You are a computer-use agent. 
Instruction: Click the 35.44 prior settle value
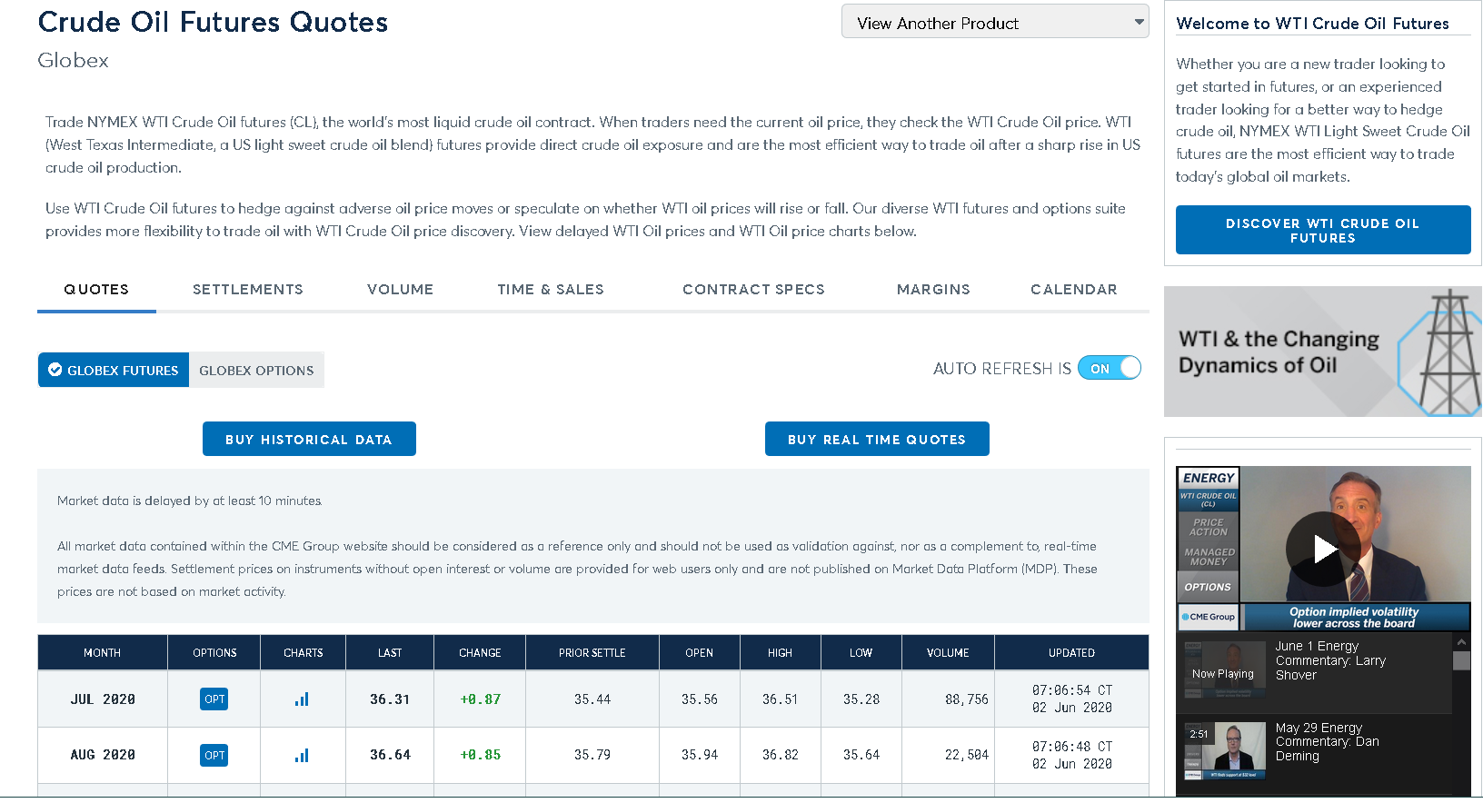tap(592, 699)
